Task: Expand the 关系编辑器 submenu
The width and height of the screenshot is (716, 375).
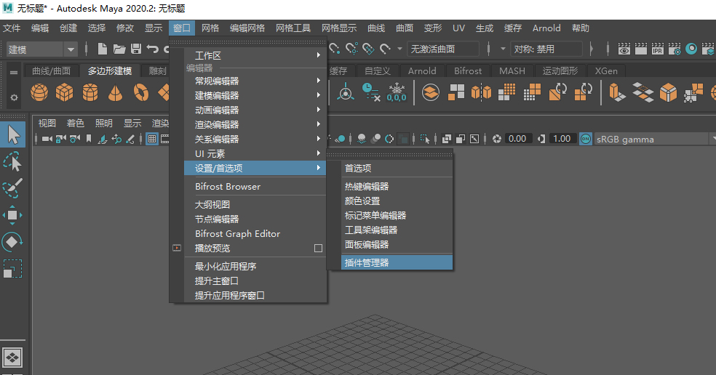Action: click(x=255, y=139)
